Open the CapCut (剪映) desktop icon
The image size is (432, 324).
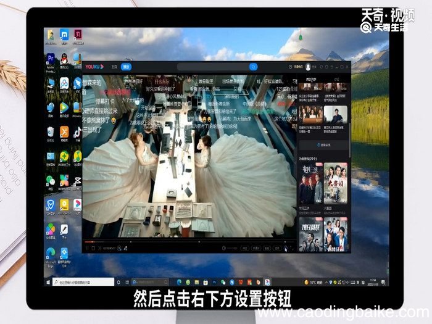point(77,182)
